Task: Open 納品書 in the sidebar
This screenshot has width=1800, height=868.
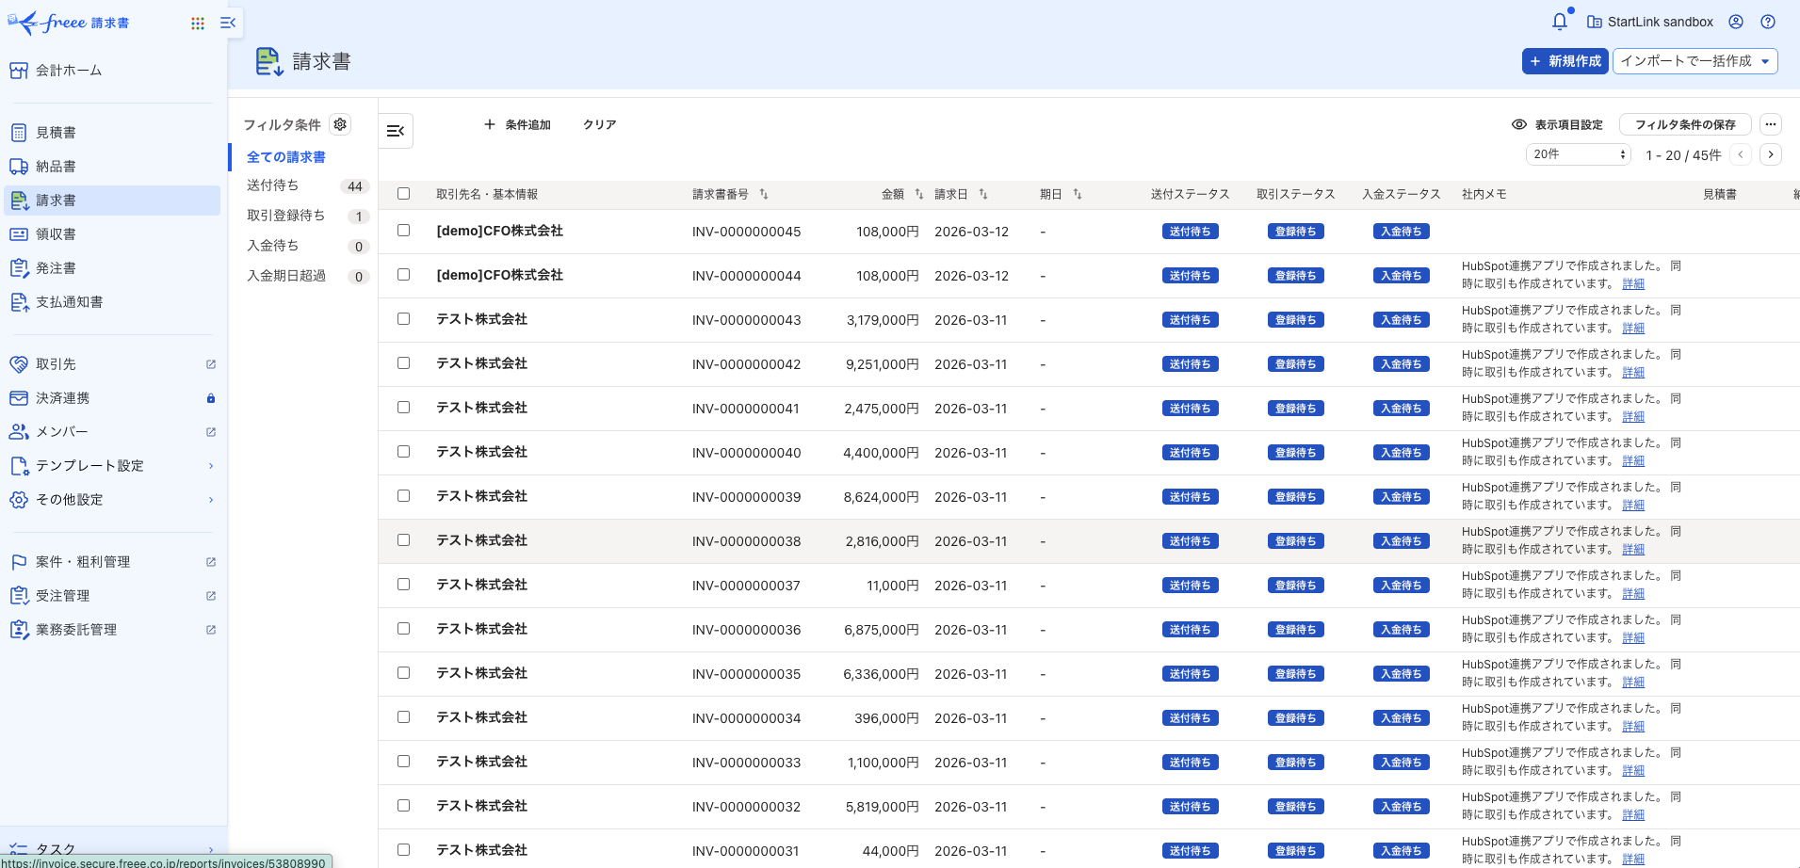Action: click(x=113, y=167)
